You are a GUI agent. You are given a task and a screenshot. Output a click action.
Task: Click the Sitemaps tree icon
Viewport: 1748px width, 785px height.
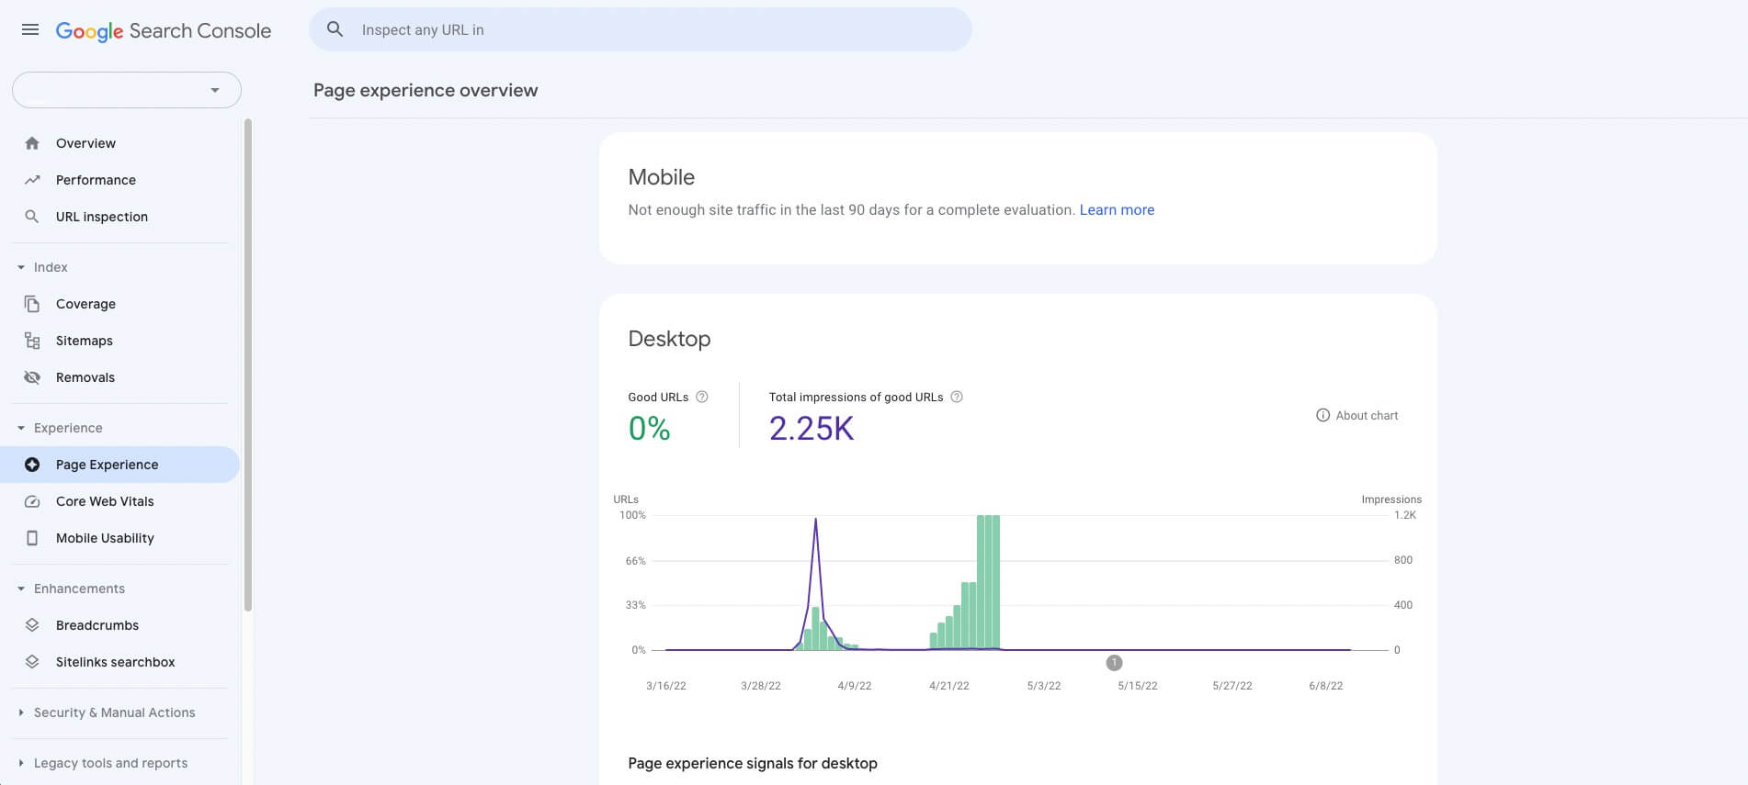32,341
